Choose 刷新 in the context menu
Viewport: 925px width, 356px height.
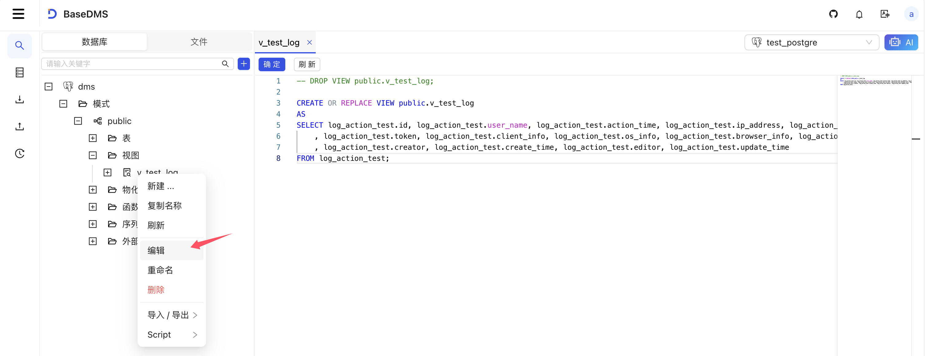(172, 225)
